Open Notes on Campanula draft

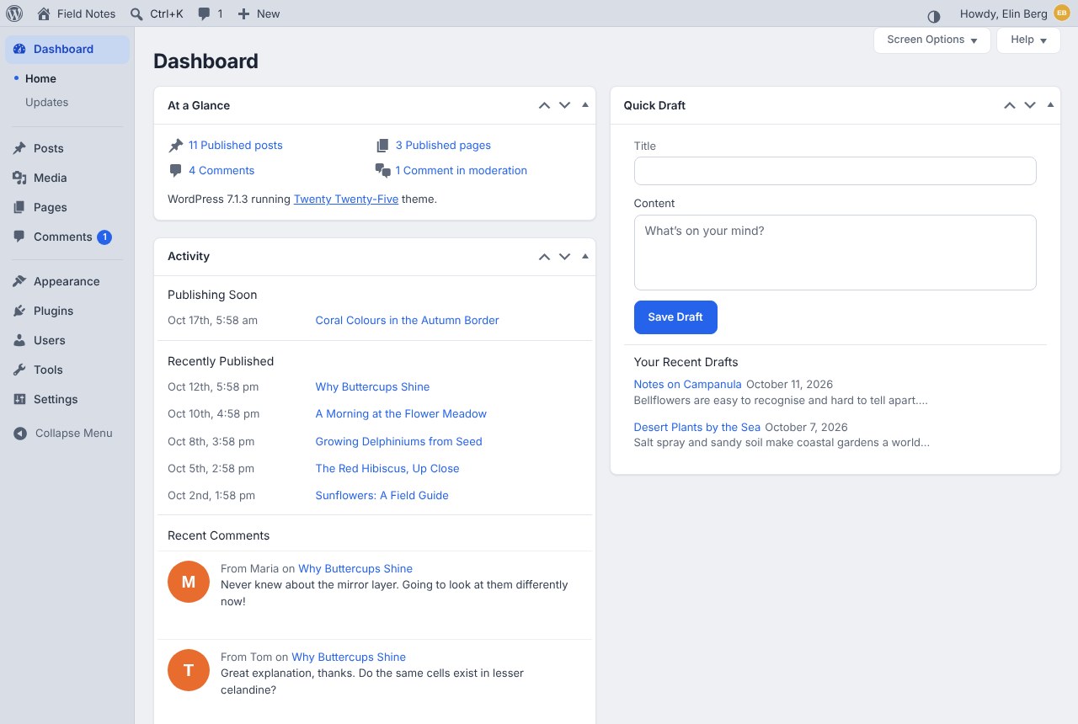click(x=688, y=384)
